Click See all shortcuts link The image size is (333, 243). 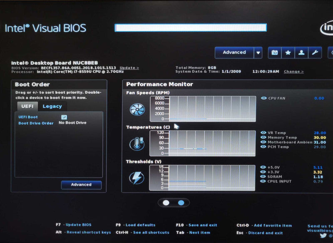click(151, 233)
